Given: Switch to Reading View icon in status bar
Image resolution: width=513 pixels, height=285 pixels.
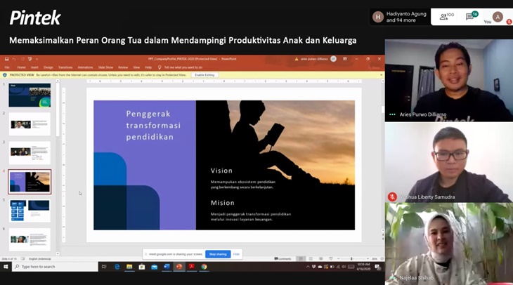Looking at the screenshot, I should 320,258.
